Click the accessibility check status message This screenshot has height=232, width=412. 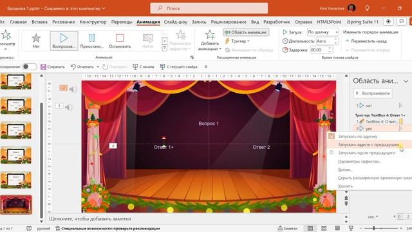click(108, 228)
